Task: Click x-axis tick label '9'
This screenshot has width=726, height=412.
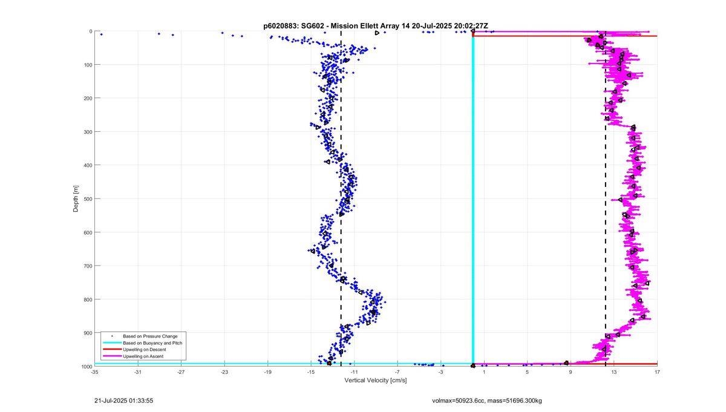Action: coord(571,372)
